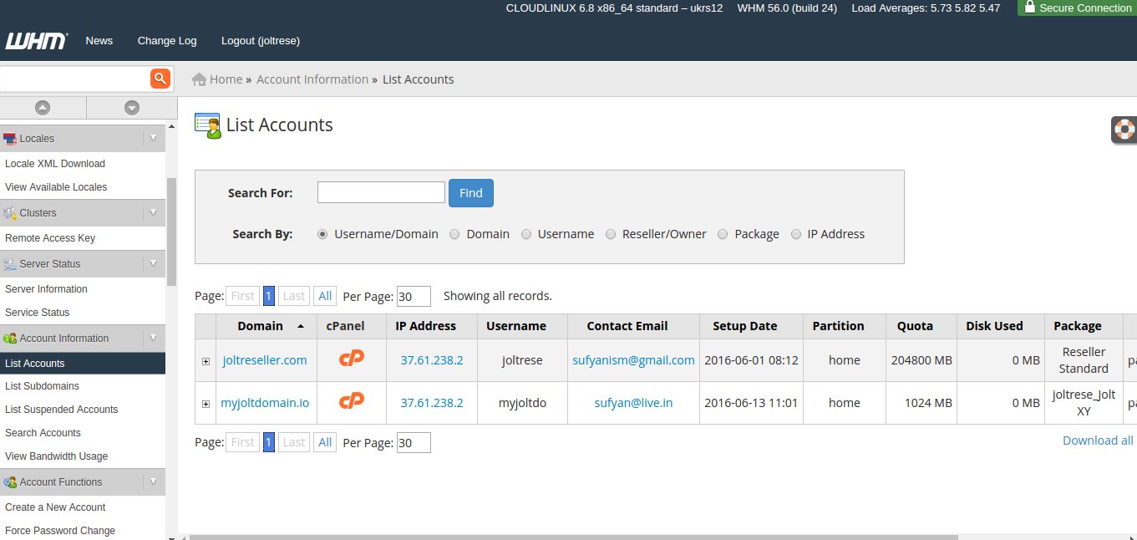This screenshot has width=1137, height=540.
Task: Open cPanel icon for joltreseller.com
Action: point(351,359)
